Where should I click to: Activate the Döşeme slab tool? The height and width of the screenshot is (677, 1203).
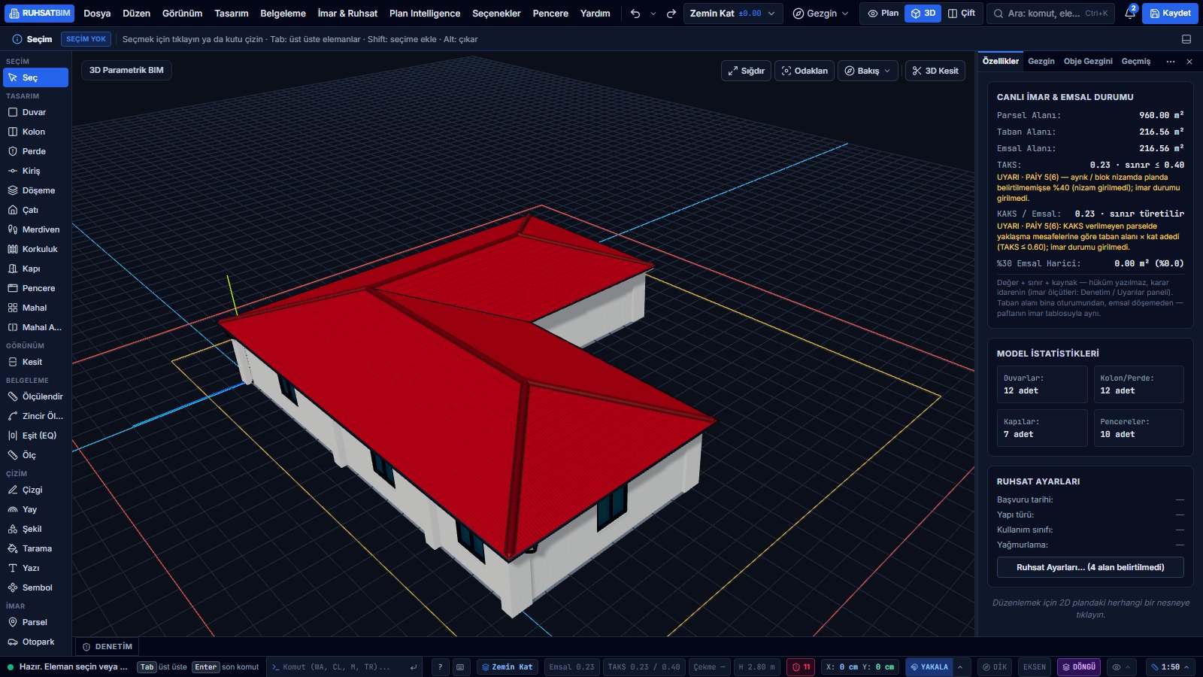pos(35,190)
